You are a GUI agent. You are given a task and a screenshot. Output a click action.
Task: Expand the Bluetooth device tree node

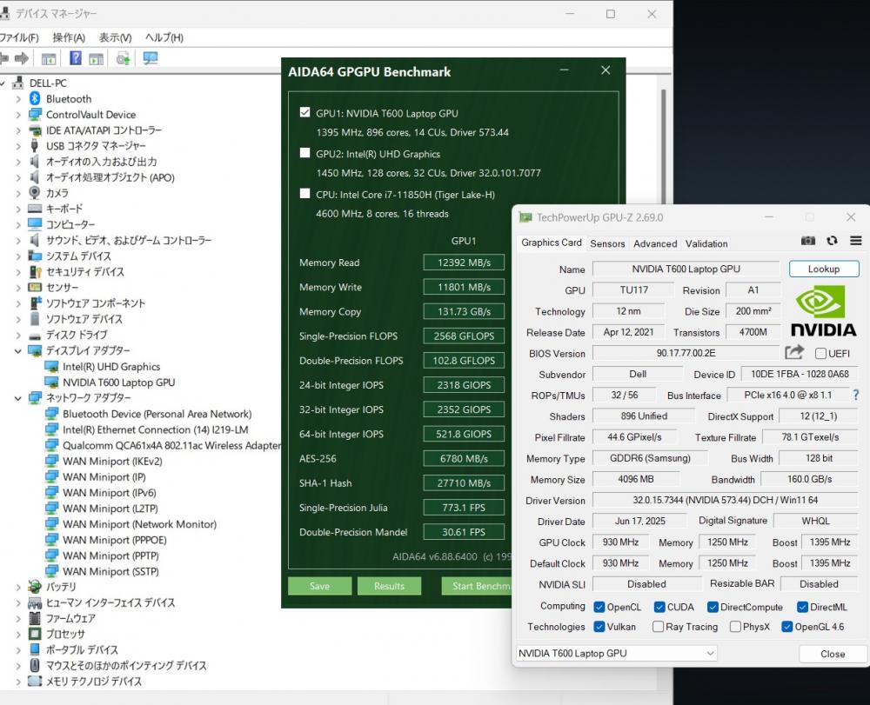[17, 99]
